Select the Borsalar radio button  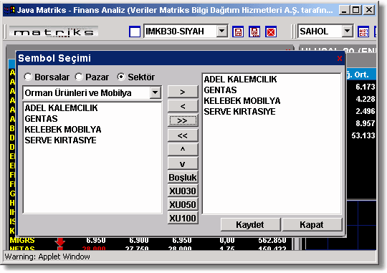point(28,77)
